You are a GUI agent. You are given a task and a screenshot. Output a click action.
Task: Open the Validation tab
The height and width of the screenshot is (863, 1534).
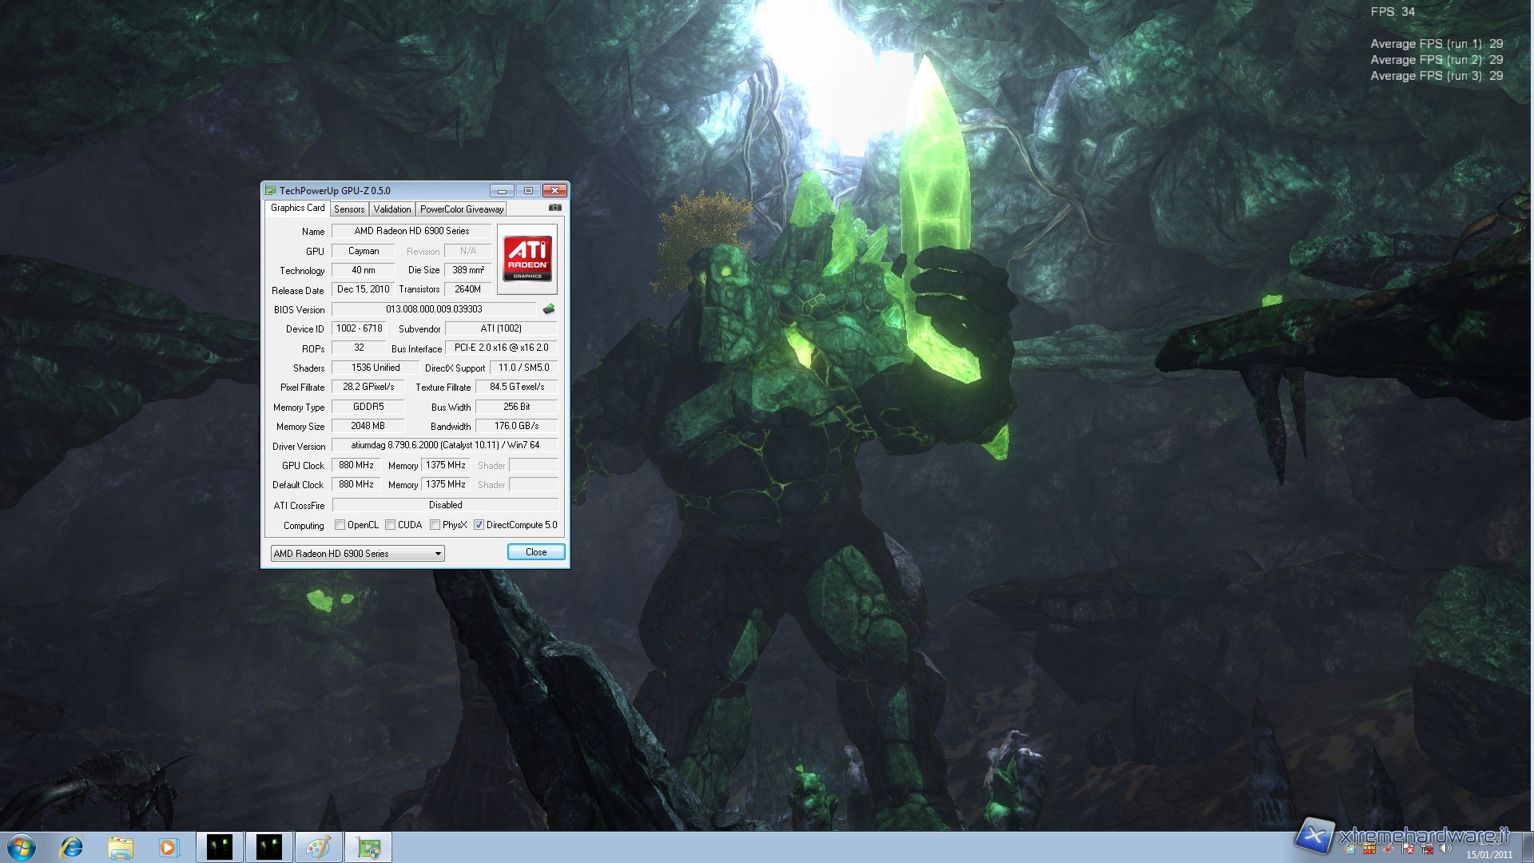pyautogui.click(x=392, y=209)
